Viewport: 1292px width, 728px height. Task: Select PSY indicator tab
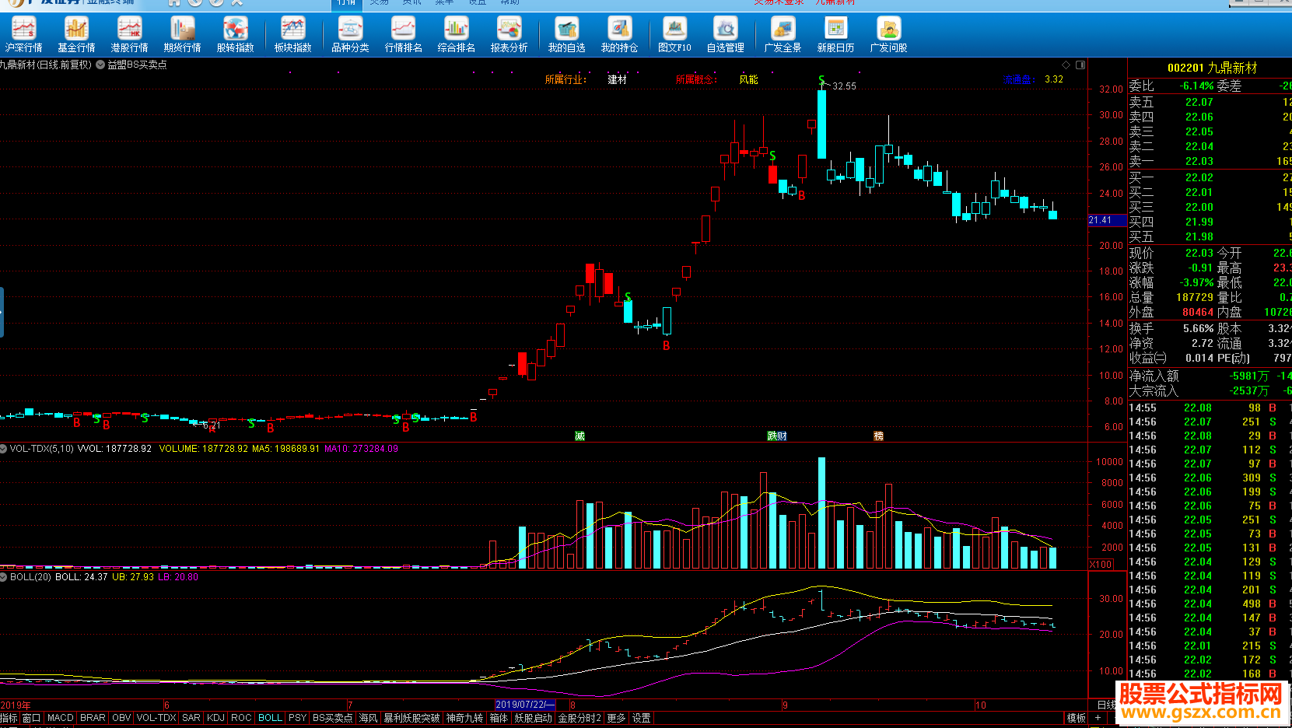297,718
